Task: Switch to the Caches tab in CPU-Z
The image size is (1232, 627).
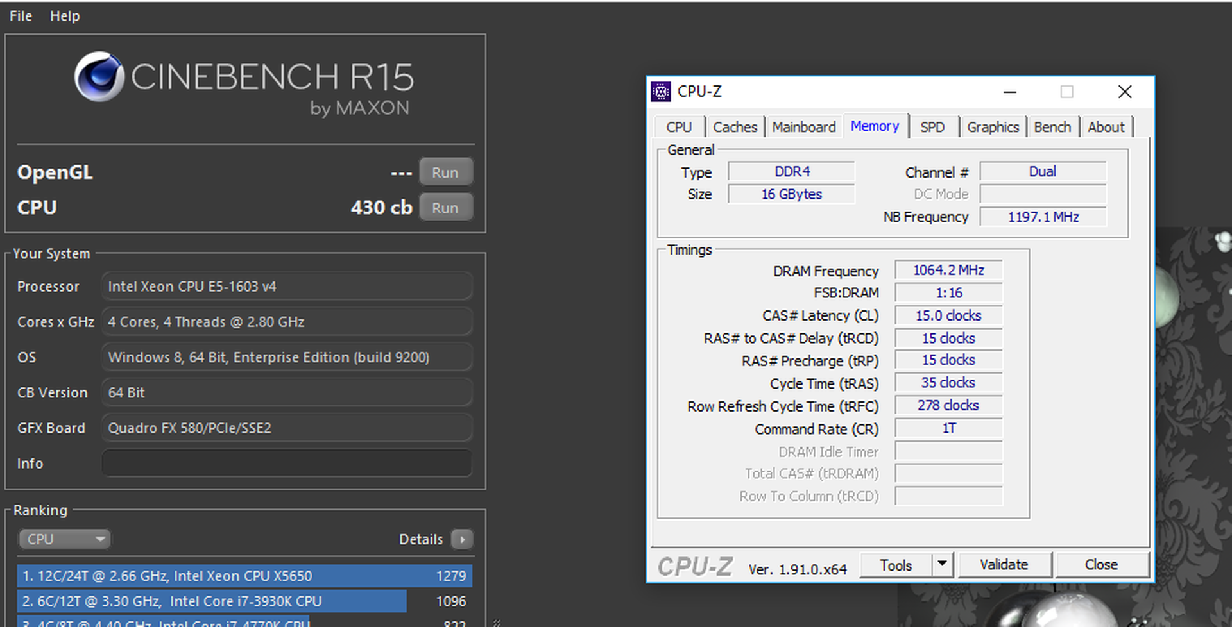Action: 735,127
